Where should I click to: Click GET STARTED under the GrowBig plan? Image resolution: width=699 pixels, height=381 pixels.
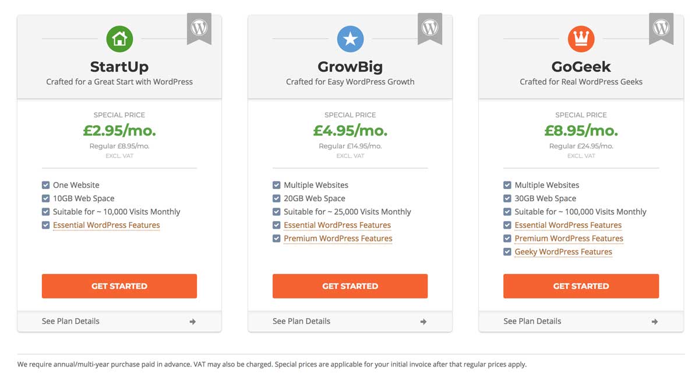(350, 286)
